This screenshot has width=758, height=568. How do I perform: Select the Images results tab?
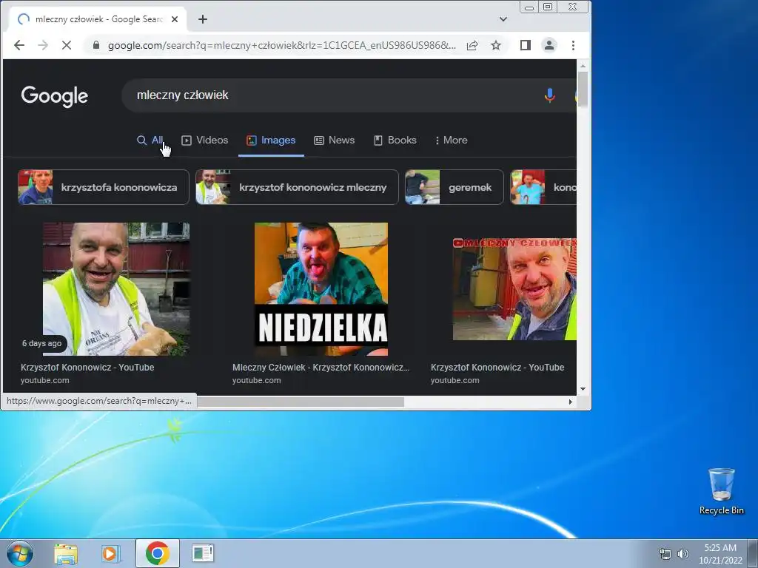click(x=271, y=140)
